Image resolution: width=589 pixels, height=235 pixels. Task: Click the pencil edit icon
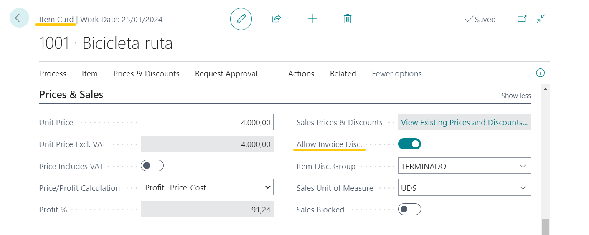coord(241,19)
